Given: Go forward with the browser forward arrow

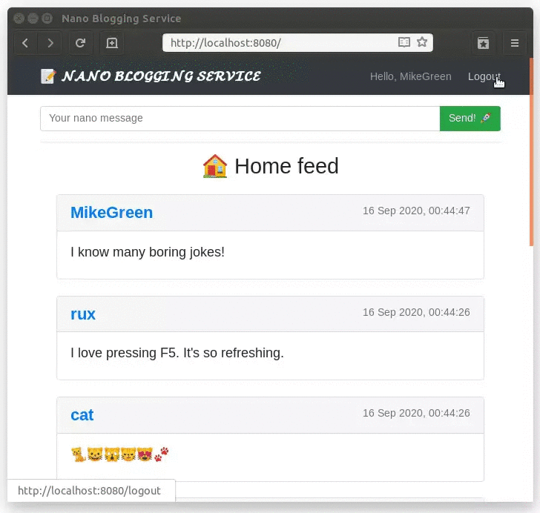Looking at the screenshot, I should (x=50, y=43).
